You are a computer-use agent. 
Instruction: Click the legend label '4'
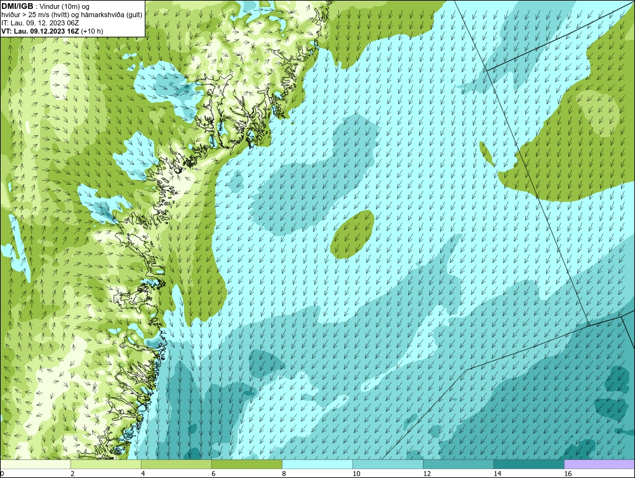pos(143,474)
